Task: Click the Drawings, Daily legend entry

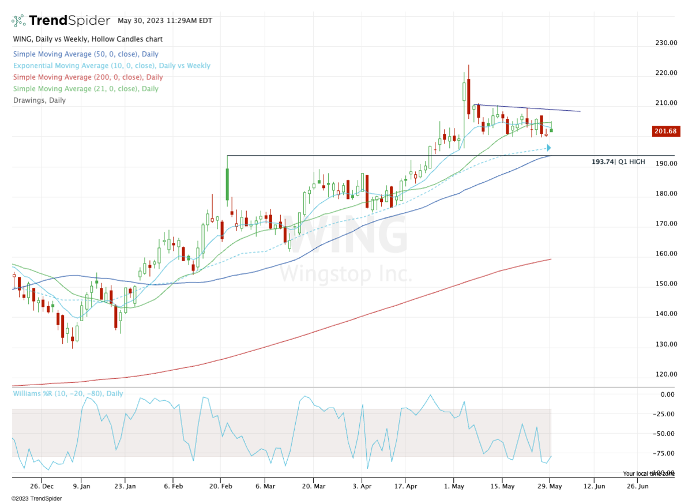Action: click(39, 100)
